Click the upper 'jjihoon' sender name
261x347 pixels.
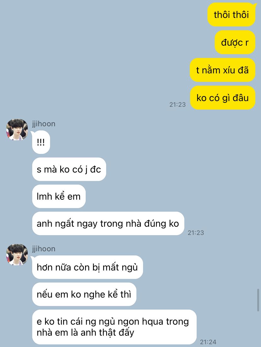pyautogui.click(x=43, y=124)
